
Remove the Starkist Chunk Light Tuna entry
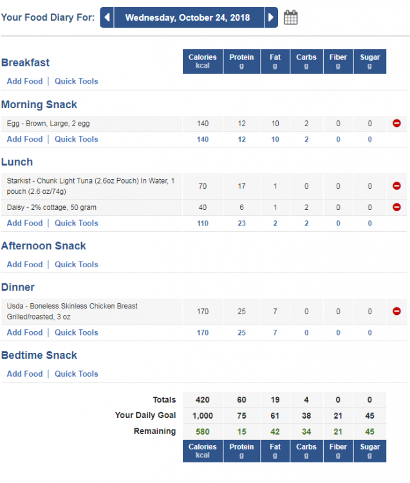396,186
